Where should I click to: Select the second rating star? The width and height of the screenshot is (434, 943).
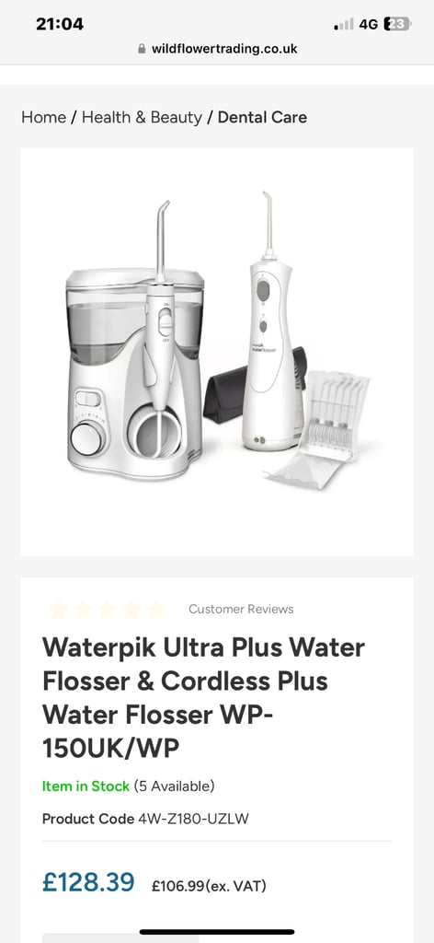[x=83, y=610]
